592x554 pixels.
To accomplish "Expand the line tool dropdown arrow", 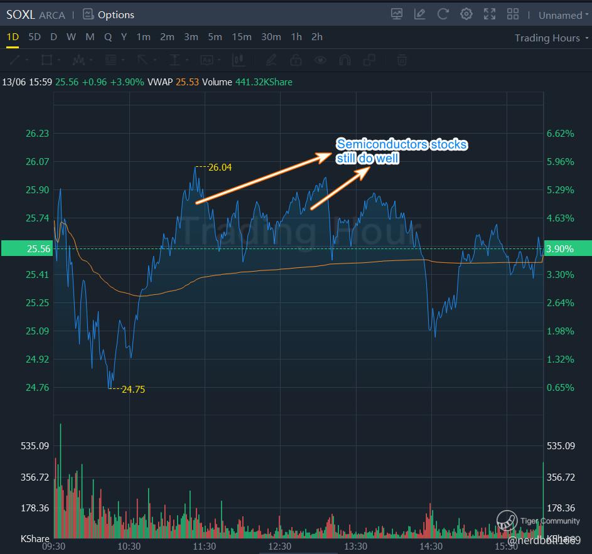I will [x=26, y=60].
